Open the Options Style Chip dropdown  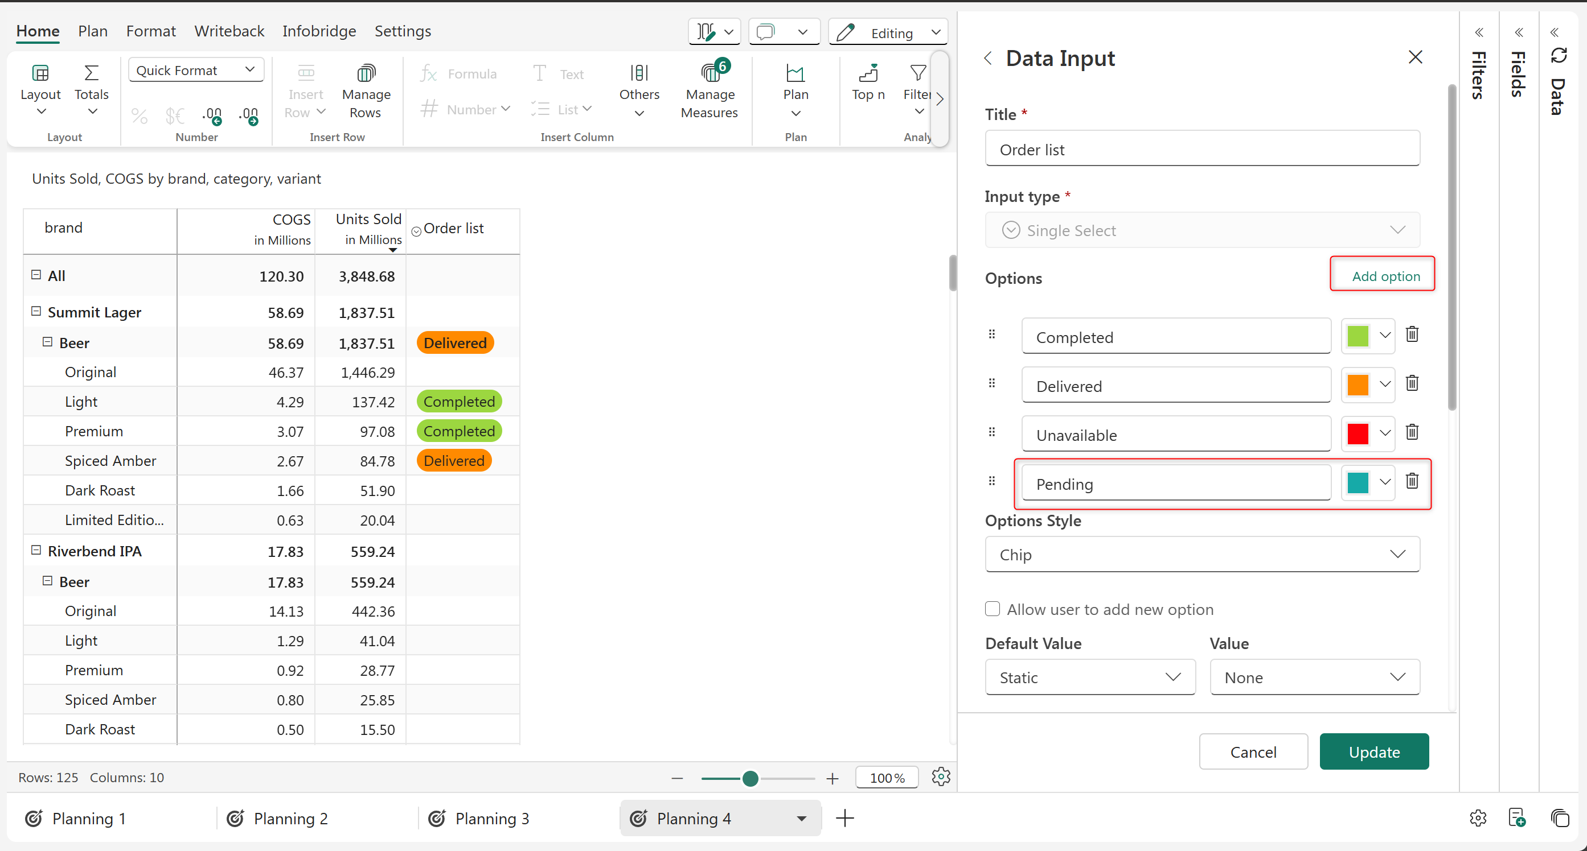click(1202, 555)
